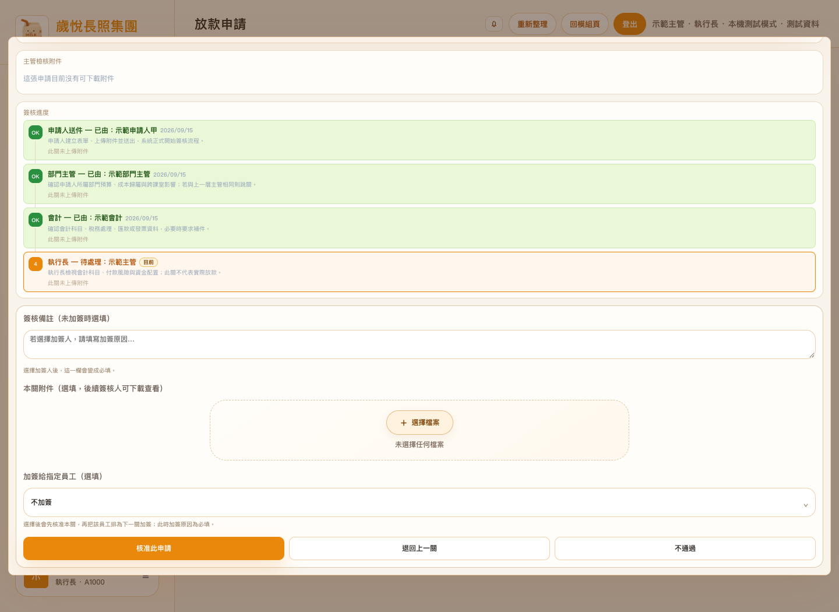This screenshot has width=839, height=612.
Task: Click '這張申請目前沒有可下載附件' text
Action: click(x=69, y=79)
